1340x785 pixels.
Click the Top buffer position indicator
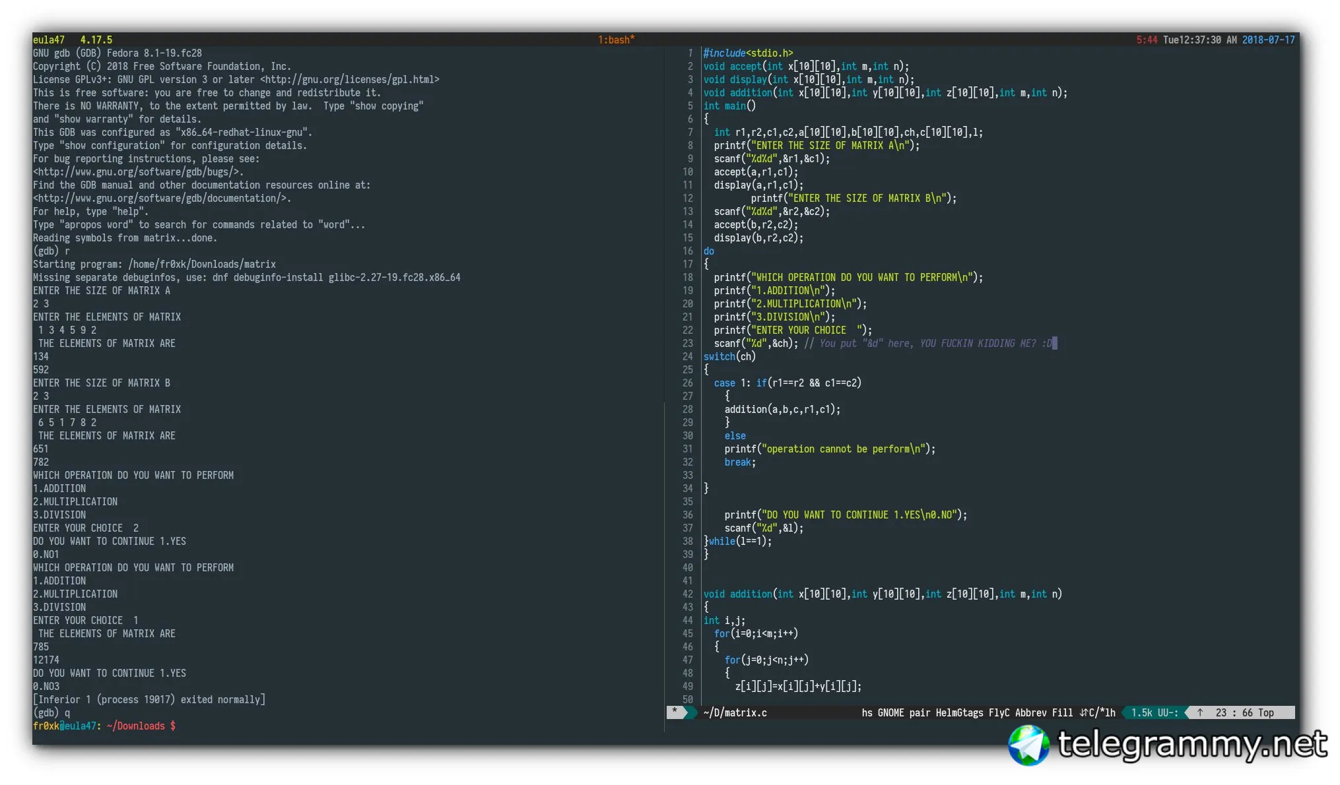click(x=1265, y=712)
